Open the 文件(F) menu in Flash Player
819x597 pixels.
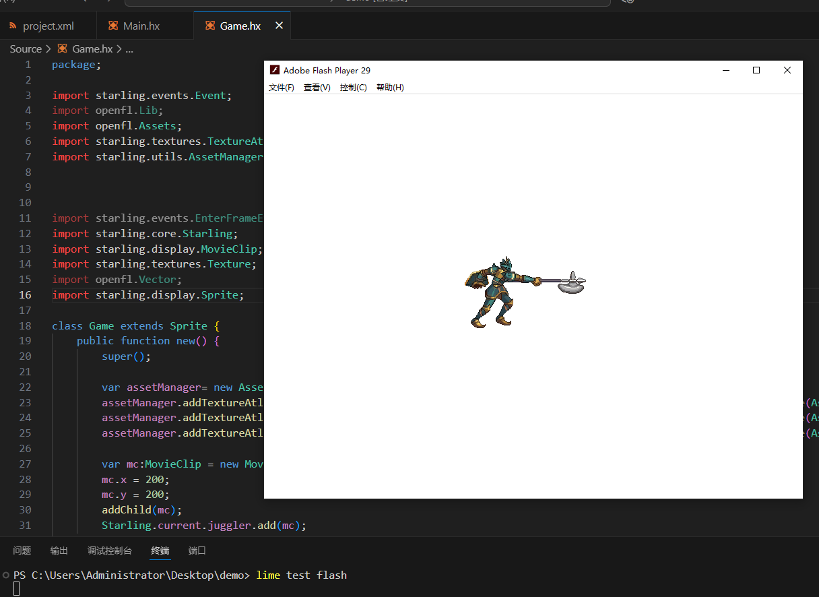point(282,88)
